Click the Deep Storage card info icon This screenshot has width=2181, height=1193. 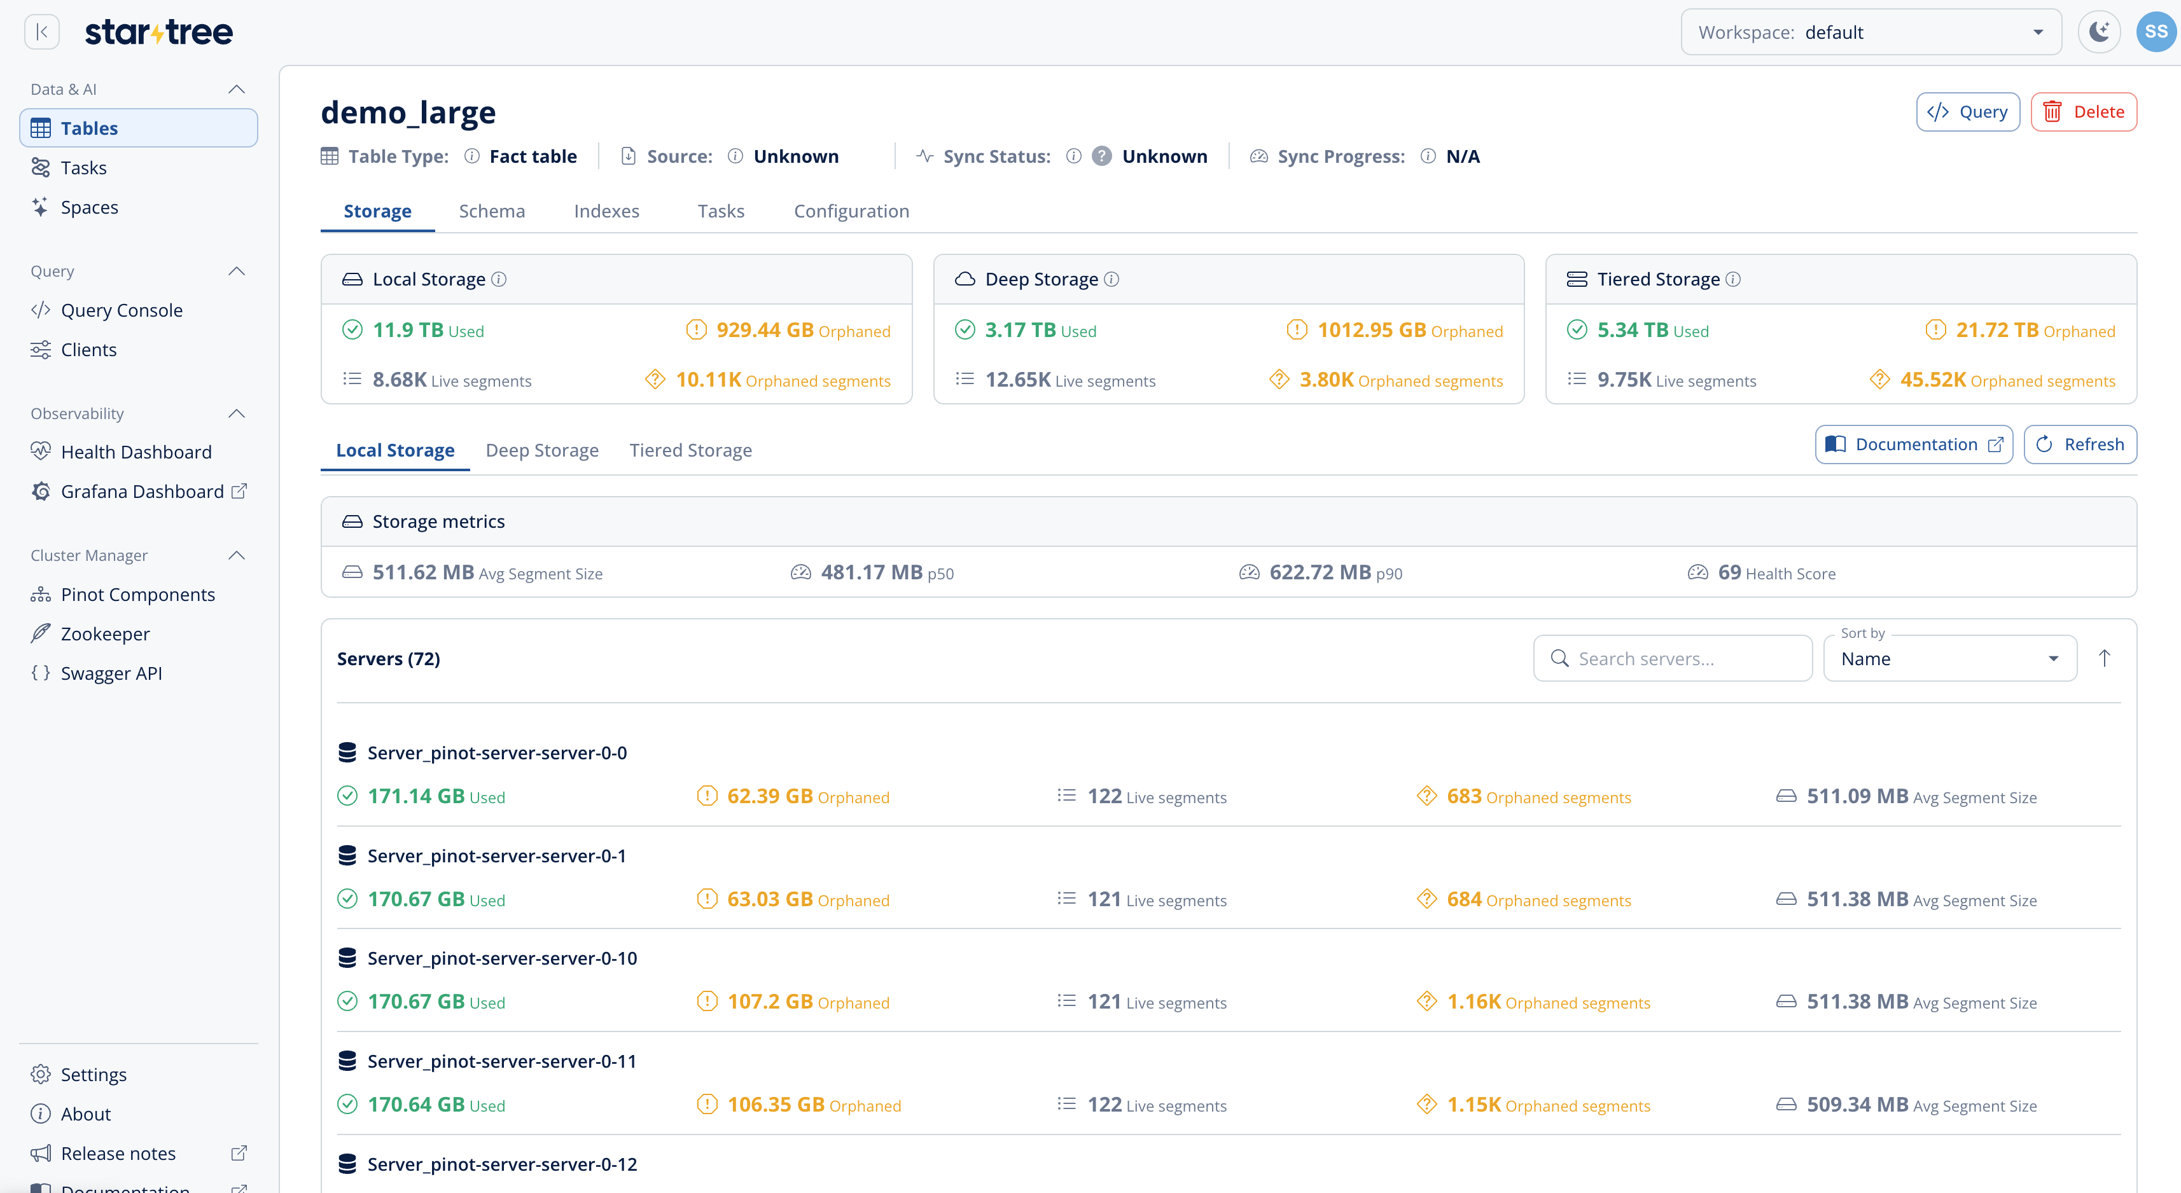tap(1111, 279)
